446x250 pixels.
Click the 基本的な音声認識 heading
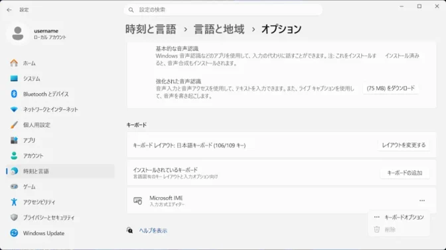(177, 48)
